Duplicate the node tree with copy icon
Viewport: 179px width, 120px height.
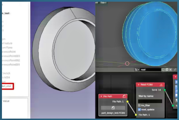tap(167, 70)
